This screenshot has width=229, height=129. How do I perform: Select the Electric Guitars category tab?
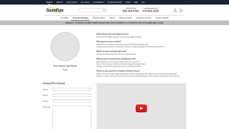point(99,18)
